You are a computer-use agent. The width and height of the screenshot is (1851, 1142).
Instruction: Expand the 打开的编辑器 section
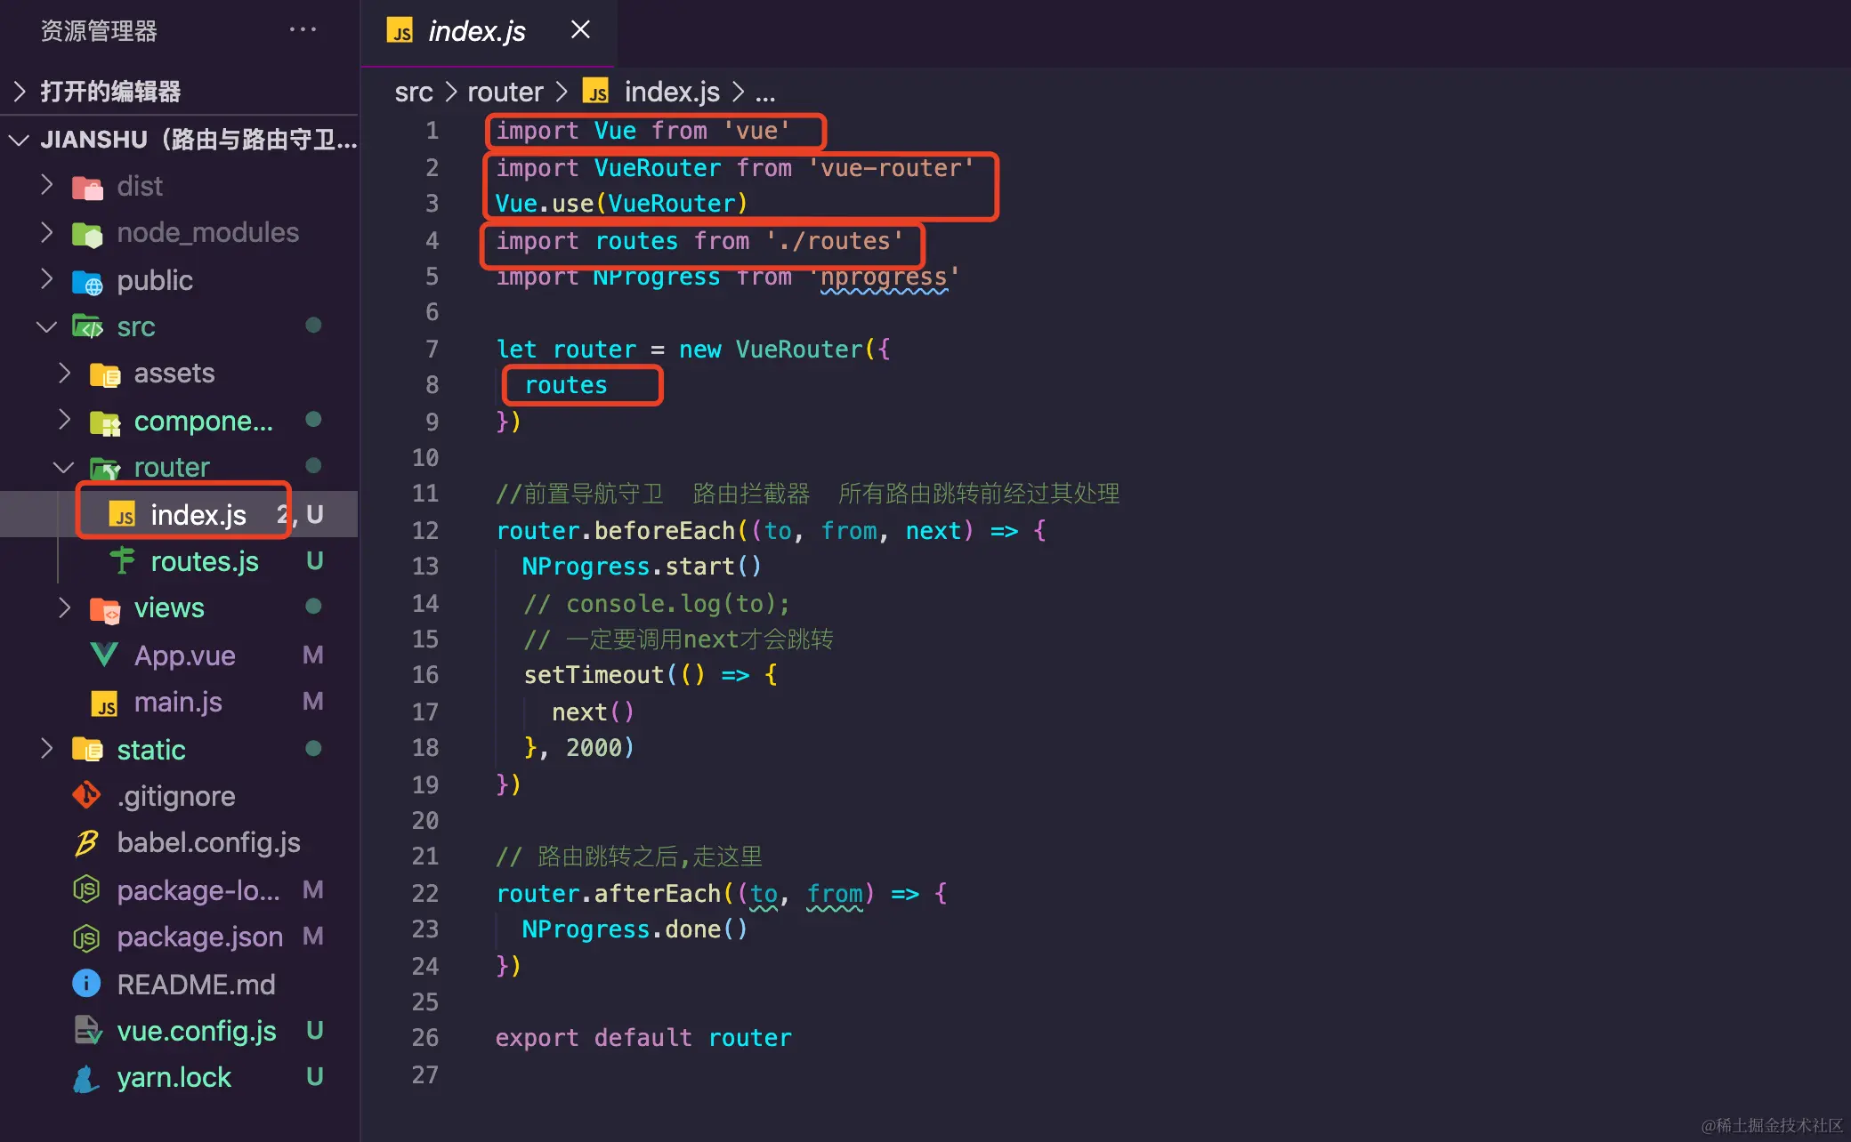click(x=20, y=91)
